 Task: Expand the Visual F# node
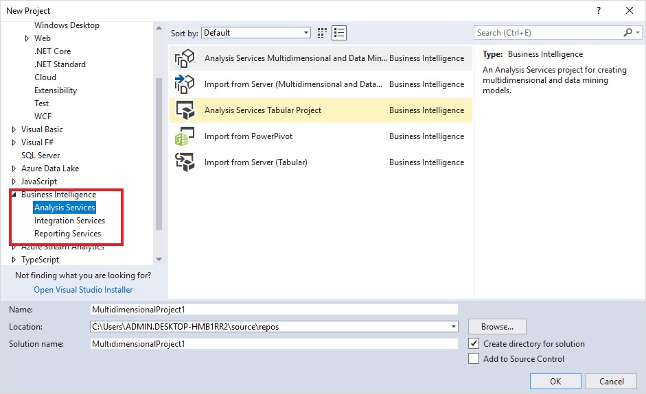point(14,143)
